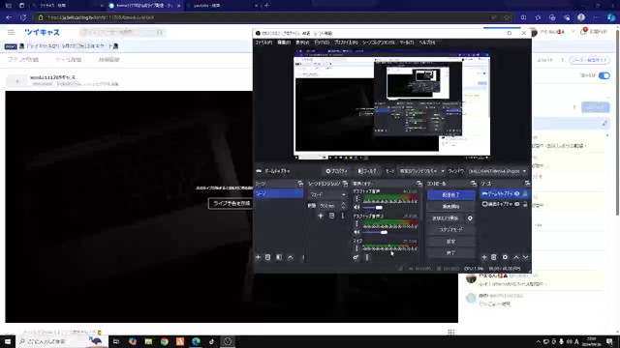The height and width of the screenshot is (348, 620).
Task: Add a new source with the plus icon
Action: point(484,257)
